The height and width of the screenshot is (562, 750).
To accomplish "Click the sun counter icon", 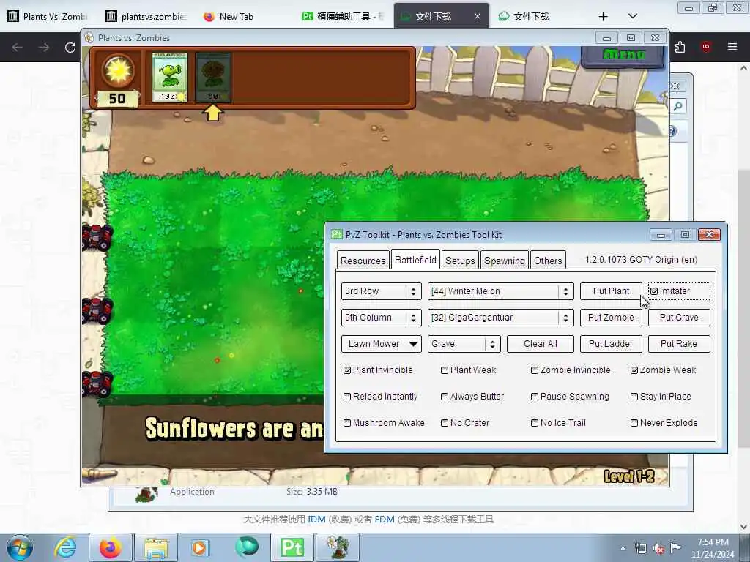I will (118, 70).
